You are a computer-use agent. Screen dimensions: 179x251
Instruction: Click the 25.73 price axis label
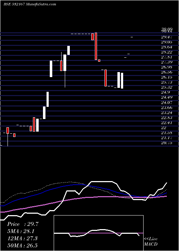click(x=167, y=82)
